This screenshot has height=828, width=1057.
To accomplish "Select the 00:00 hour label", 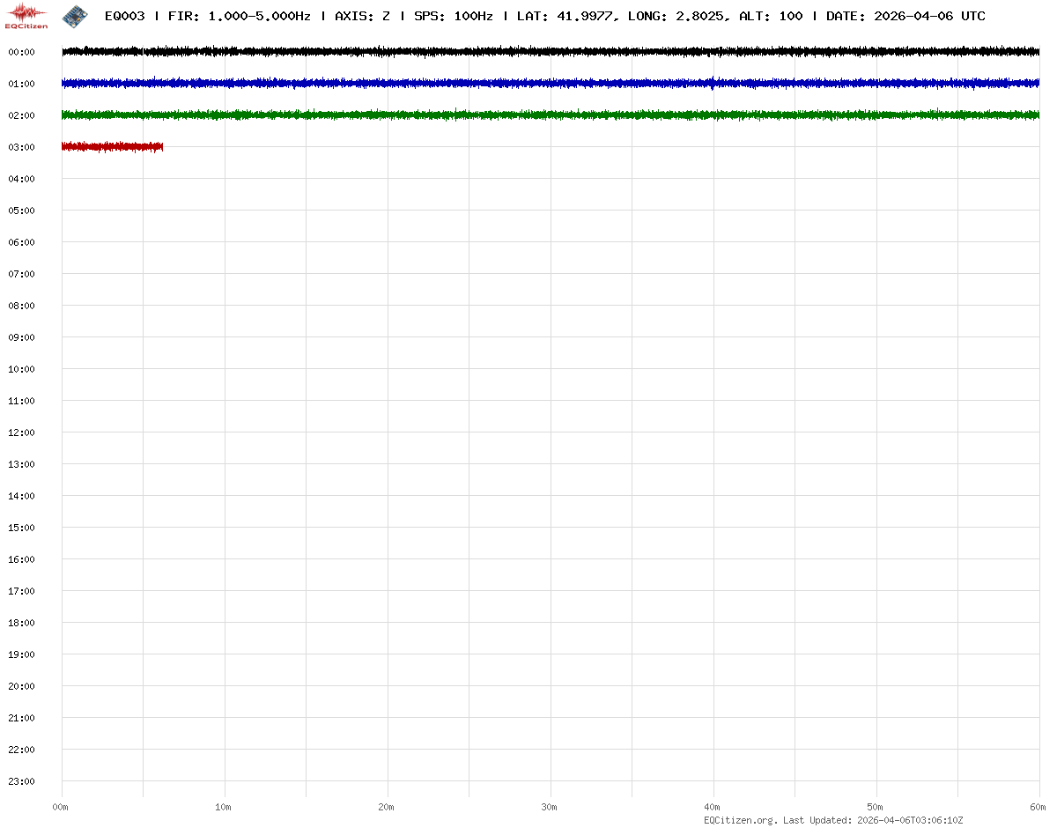I will (21, 52).
